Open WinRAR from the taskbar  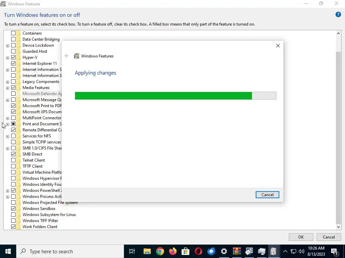click(x=237, y=251)
